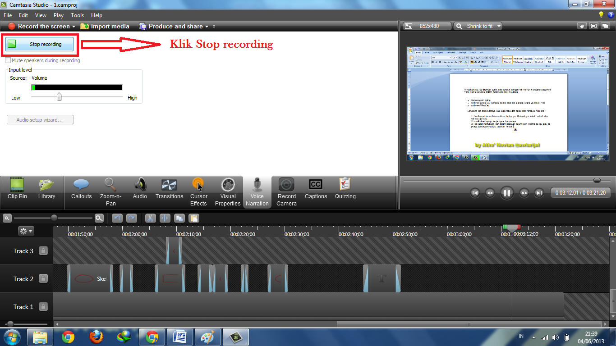Viewport: 616px width, 346px height.
Task: Click Import media button
Action: pyautogui.click(x=105, y=27)
